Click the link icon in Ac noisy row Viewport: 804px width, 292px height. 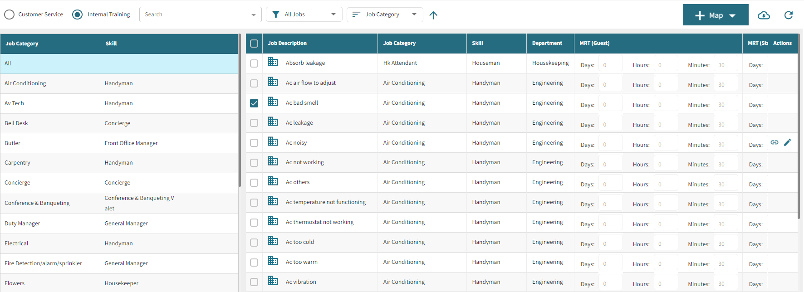(x=775, y=142)
